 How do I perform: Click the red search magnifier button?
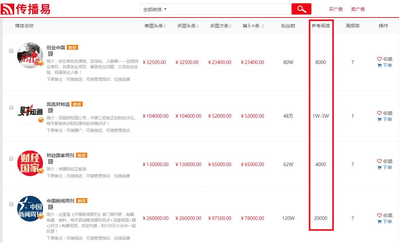click(x=301, y=9)
